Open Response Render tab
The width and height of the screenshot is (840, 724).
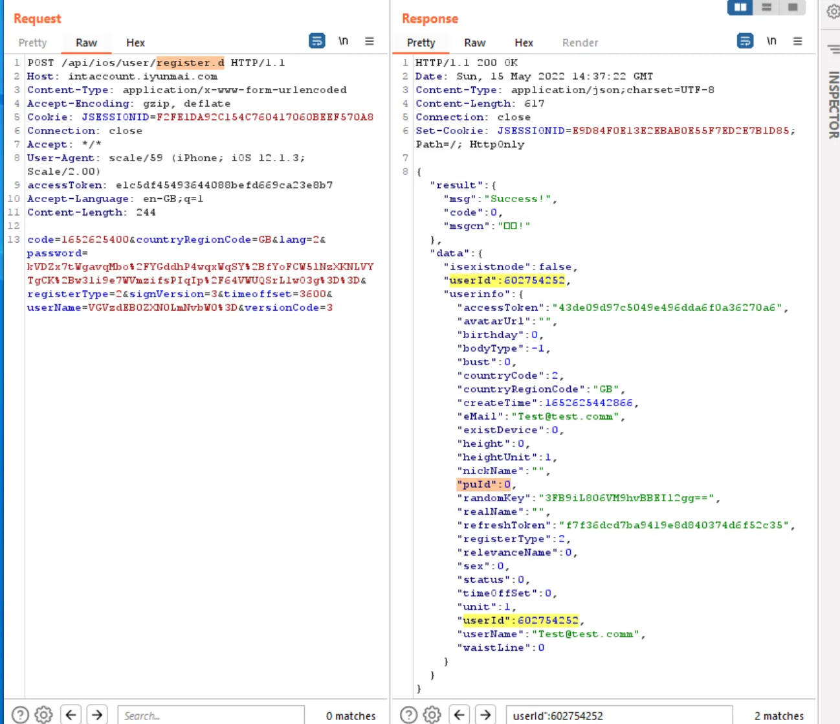click(580, 43)
